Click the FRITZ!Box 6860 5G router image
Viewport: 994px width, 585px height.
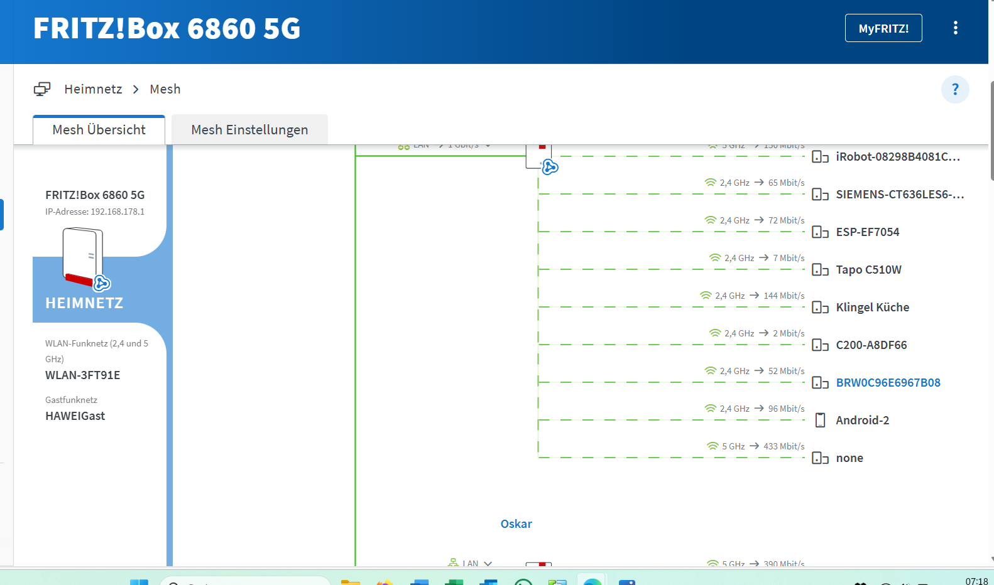coord(82,256)
